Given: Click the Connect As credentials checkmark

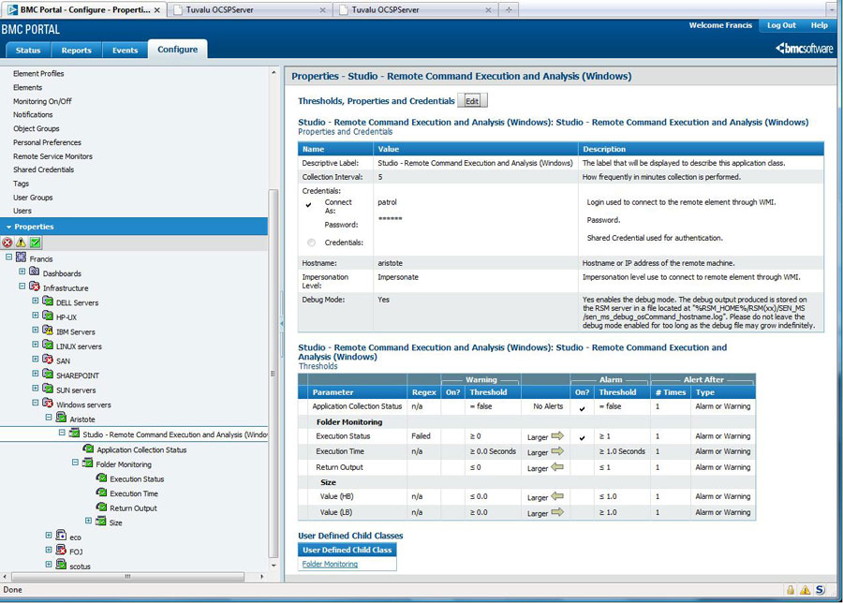Looking at the screenshot, I should (309, 204).
